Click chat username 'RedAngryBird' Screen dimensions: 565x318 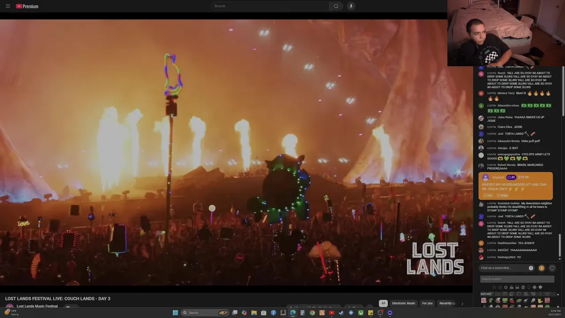coord(506,257)
